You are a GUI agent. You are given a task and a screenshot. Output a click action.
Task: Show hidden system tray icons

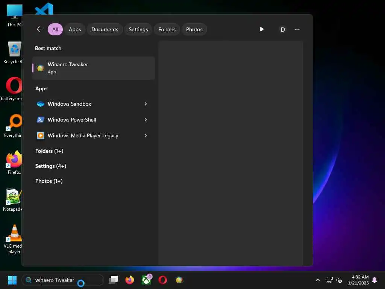(318, 280)
